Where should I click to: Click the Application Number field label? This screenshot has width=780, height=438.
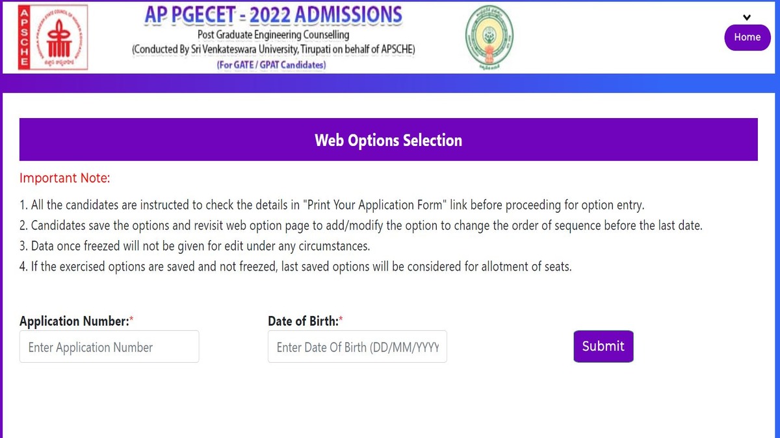[x=74, y=321]
